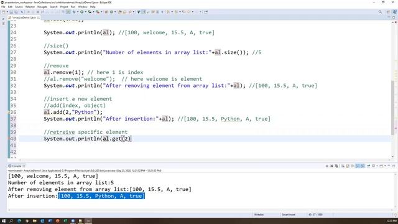398x224 pixels.
Task: Open the Run menu
Action: pos(73,7)
